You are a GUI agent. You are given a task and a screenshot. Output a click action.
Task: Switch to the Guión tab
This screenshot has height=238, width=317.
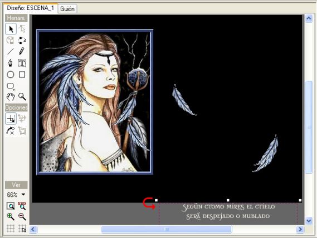pyautogui.click(x=67, y=9)
